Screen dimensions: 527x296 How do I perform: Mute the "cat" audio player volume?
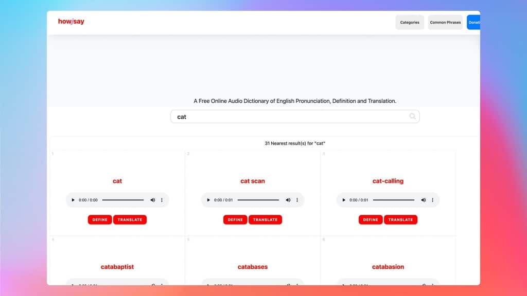[x=152, y=200]
